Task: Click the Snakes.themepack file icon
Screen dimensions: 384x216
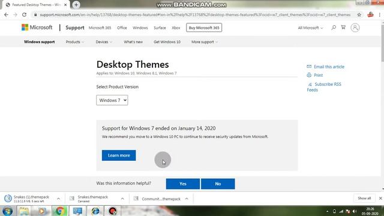Action: click(x=72, y=199)
